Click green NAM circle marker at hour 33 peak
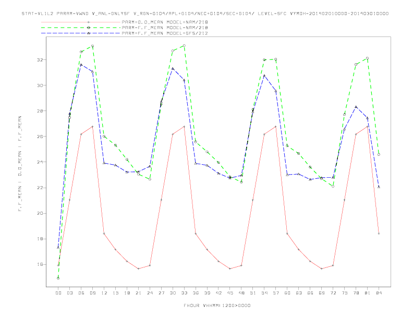The width and height of the screenshot is (413, 319). pos(184,45)
